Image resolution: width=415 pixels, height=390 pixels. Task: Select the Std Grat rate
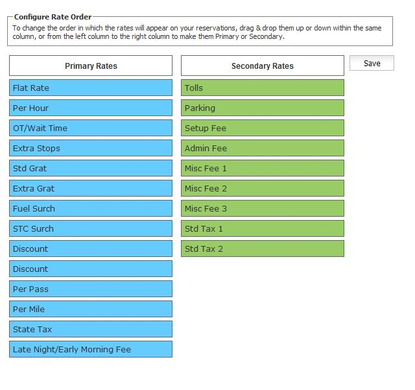(91, 168)
